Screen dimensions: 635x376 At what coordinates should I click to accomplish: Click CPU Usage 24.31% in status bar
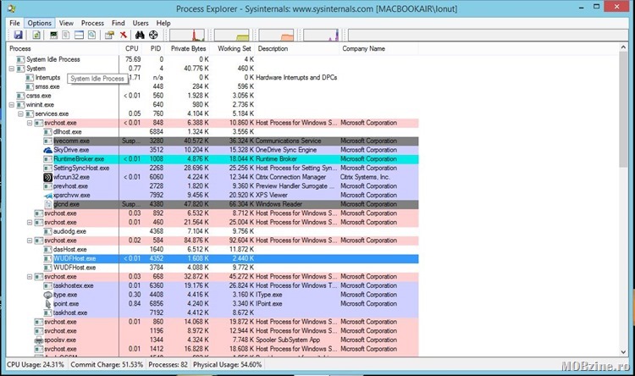pyautogui.click(x=36, y=365)
